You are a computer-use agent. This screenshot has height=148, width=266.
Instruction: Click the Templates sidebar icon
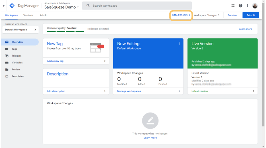point(7,76)
